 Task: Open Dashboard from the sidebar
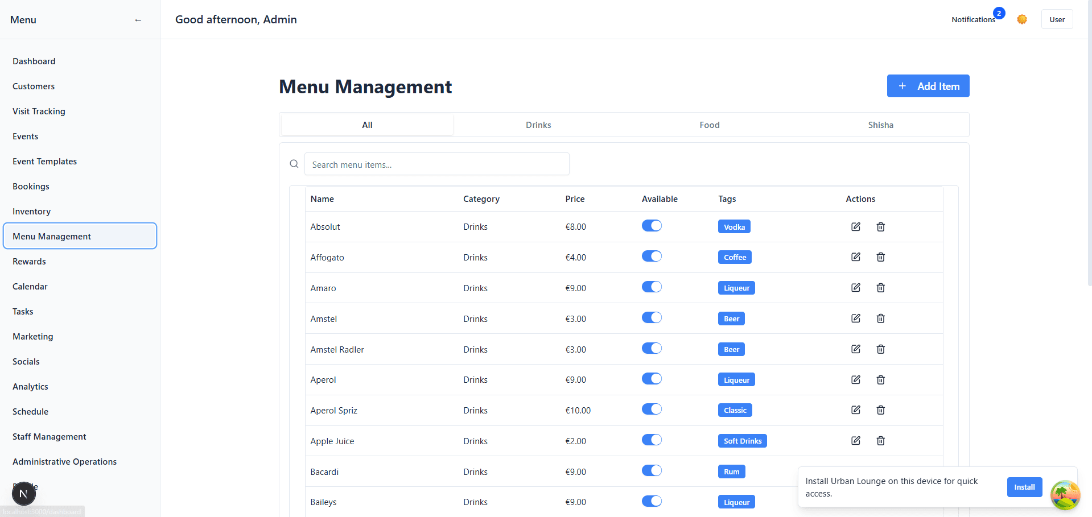(80, 61)
